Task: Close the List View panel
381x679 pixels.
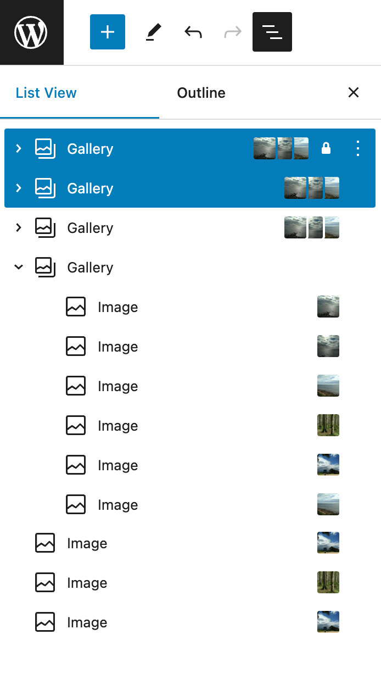Action: [354, 92]
